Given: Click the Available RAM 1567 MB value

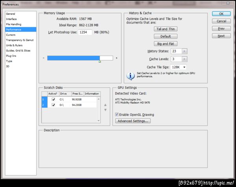Looking at the screenshot, I should (x=85, y=19).
